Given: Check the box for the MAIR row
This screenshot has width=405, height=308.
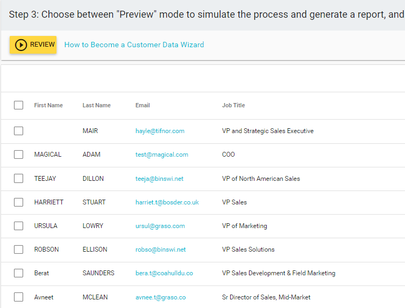Looking at the screenshot, I should pos(19,131).
